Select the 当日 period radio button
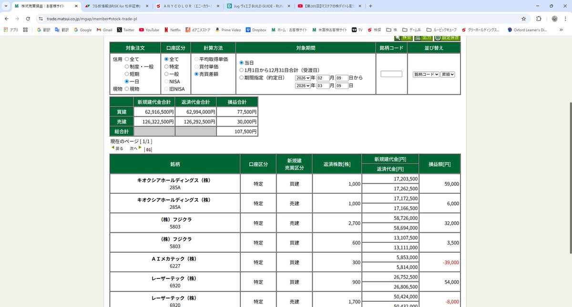 tap(242, 62)
